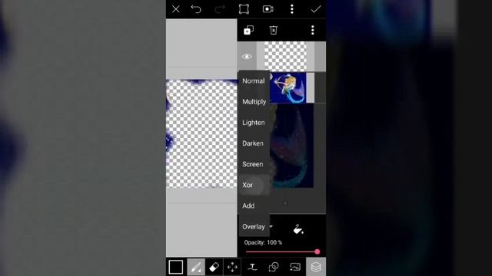This screenshot has width=492, height=276.
Task: Delete the selected layer
Action: (274, 30)
